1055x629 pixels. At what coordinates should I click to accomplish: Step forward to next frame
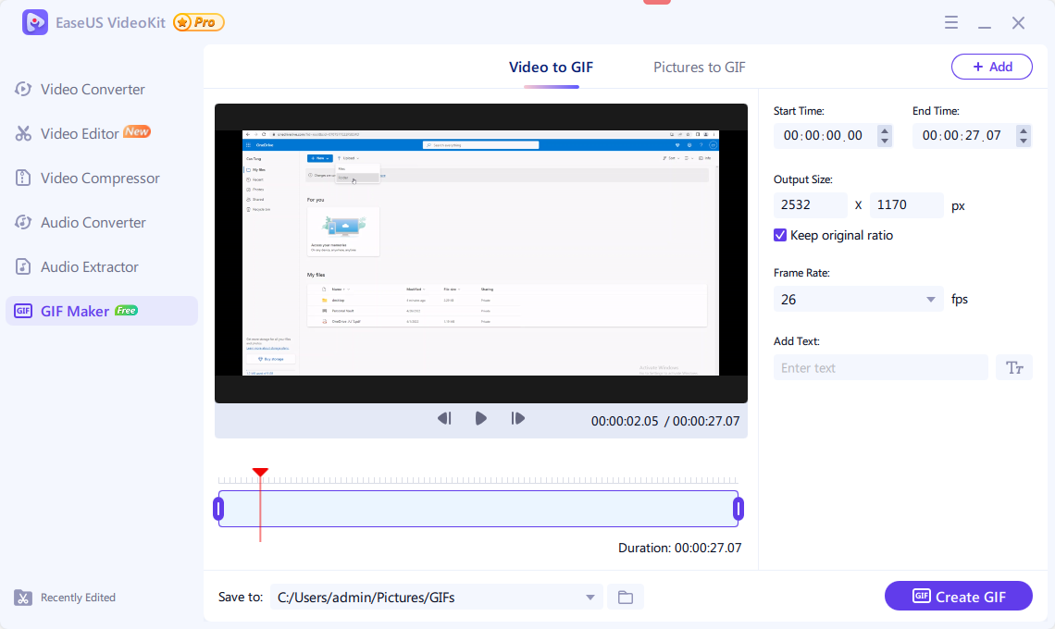tap(517, 418)
